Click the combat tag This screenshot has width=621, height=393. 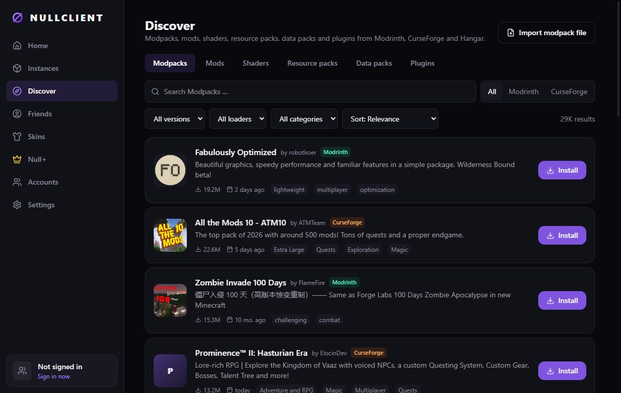coord(330,320)
